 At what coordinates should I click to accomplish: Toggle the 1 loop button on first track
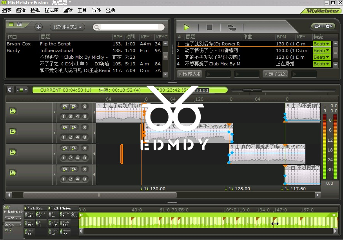[x=64, y=117]
